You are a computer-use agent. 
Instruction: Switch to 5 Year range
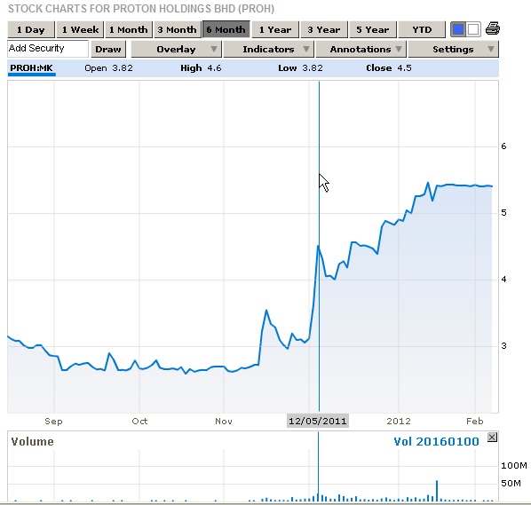click(373, 30)
